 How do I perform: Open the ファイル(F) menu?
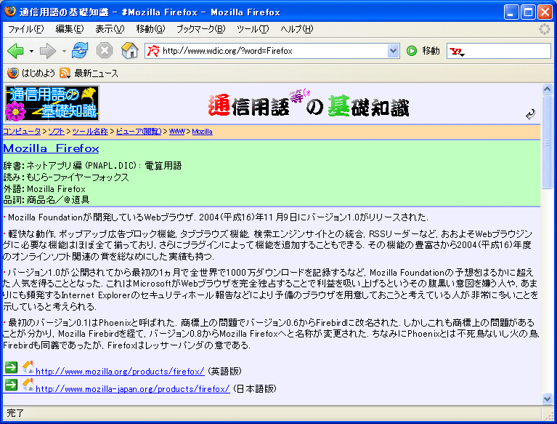(25, 29)
